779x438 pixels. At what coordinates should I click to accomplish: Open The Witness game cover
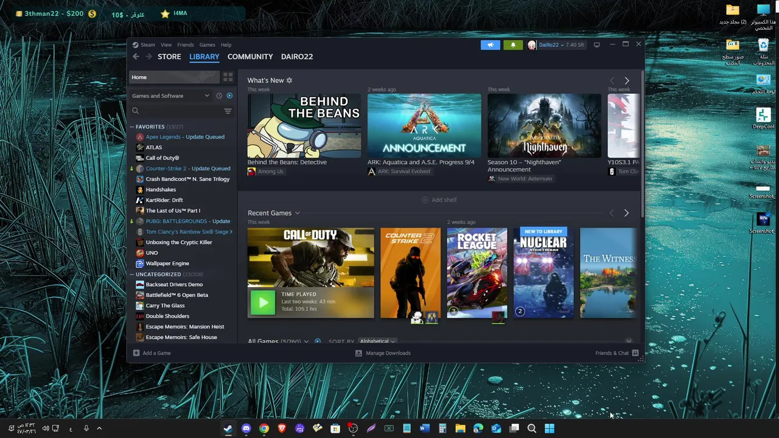click(x=609, y=273)
